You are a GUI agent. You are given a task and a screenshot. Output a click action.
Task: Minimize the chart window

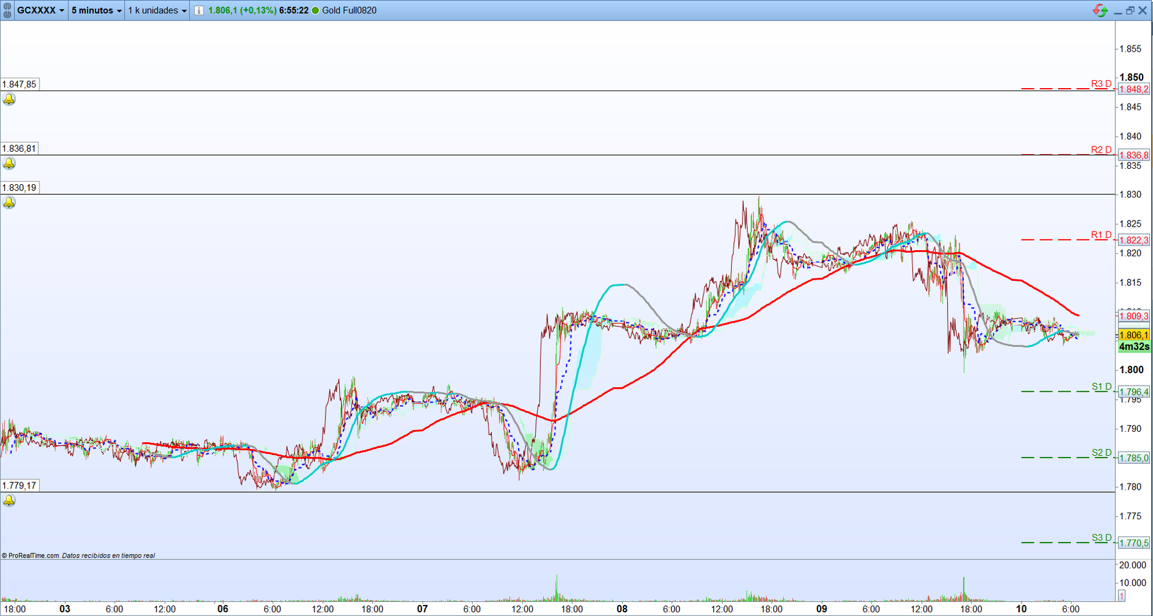[1118, 11]
